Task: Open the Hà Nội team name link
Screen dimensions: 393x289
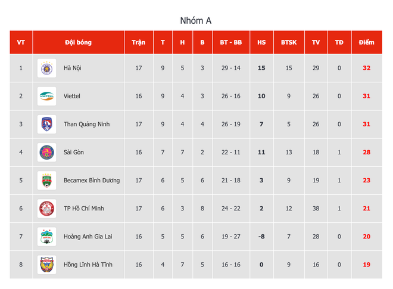Action: [x=73, y=68]
